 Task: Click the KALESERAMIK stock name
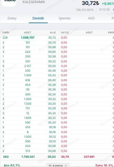pos(34,2)
